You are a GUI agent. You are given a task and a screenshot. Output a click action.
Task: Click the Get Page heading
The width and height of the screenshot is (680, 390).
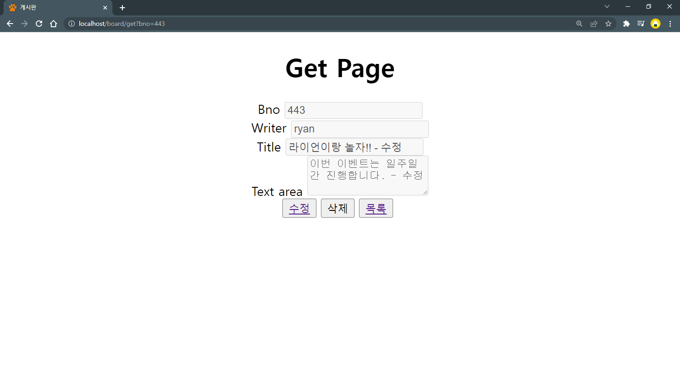tap(340, 69)
